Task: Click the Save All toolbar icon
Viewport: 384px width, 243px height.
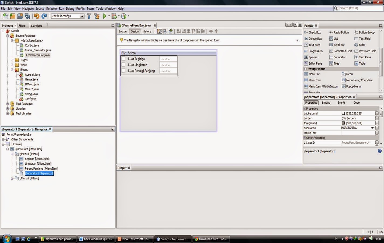Action: click(x=27, y=16)
